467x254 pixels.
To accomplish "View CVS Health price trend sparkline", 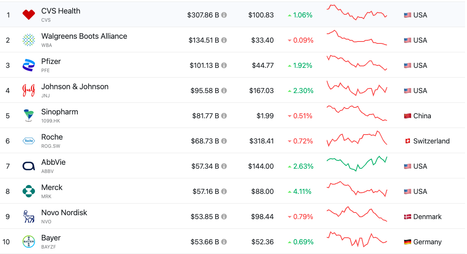I will click(357, 12).
